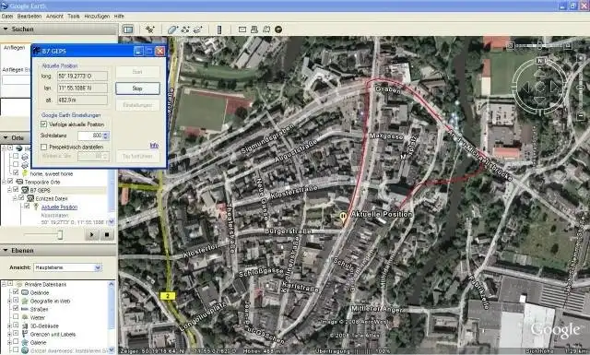Click the Anfliegen search input field
Viewport: 590px width, 355px height.
point(17,80)
